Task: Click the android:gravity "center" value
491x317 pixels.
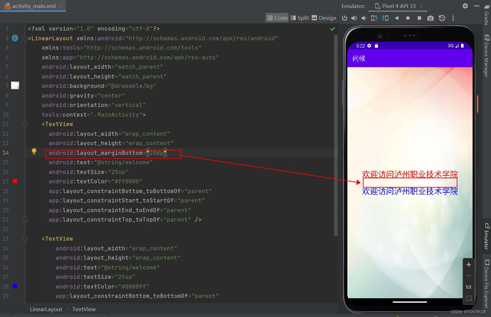Action: tap(111, 95)
